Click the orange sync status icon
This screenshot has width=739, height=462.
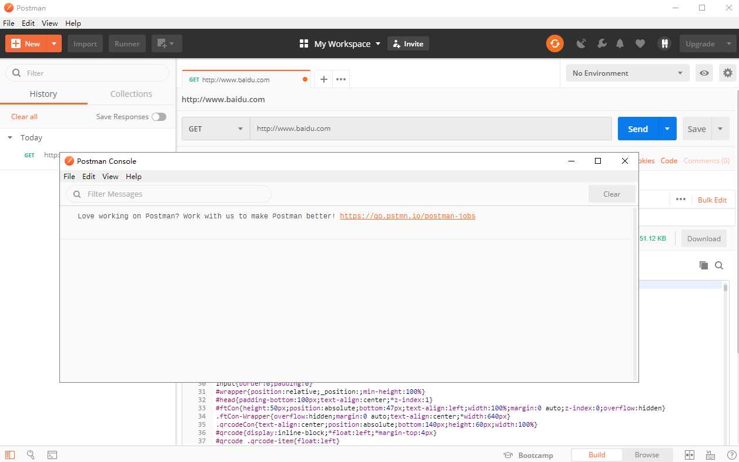[x=554, y=43]
